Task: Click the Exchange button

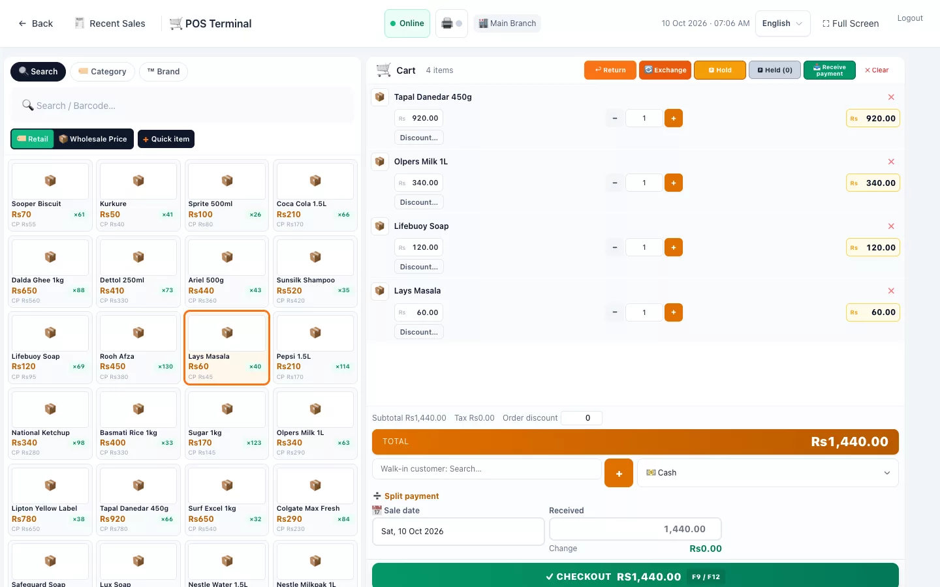Action: [x=665, y=70]
